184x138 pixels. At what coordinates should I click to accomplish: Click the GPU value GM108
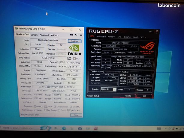pyautogui.click(x=38, y=45)
